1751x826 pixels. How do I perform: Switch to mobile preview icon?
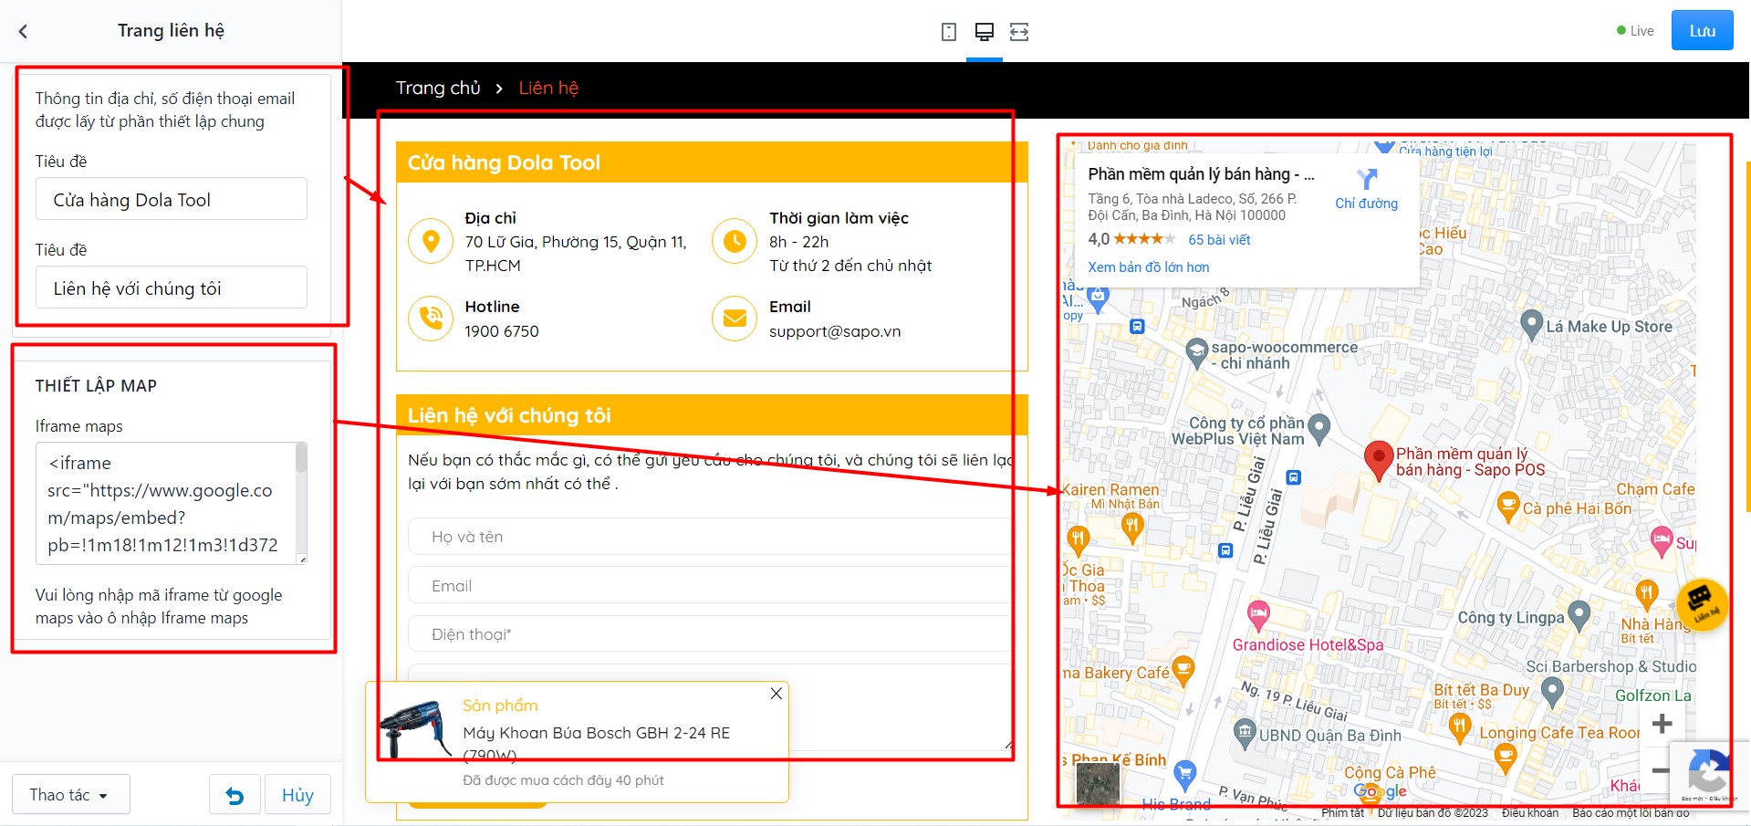(949, 32)
